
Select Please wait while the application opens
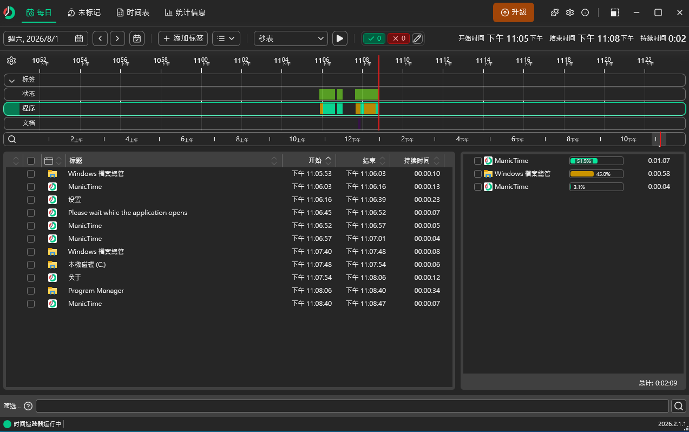[x=128, y=213]
